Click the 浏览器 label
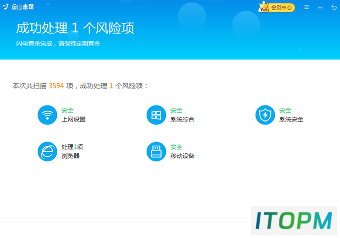 coord(71,156)
